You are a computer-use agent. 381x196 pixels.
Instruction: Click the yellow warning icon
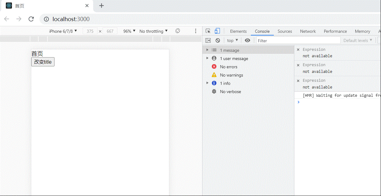pyautogui.click(x=214, y=75)
